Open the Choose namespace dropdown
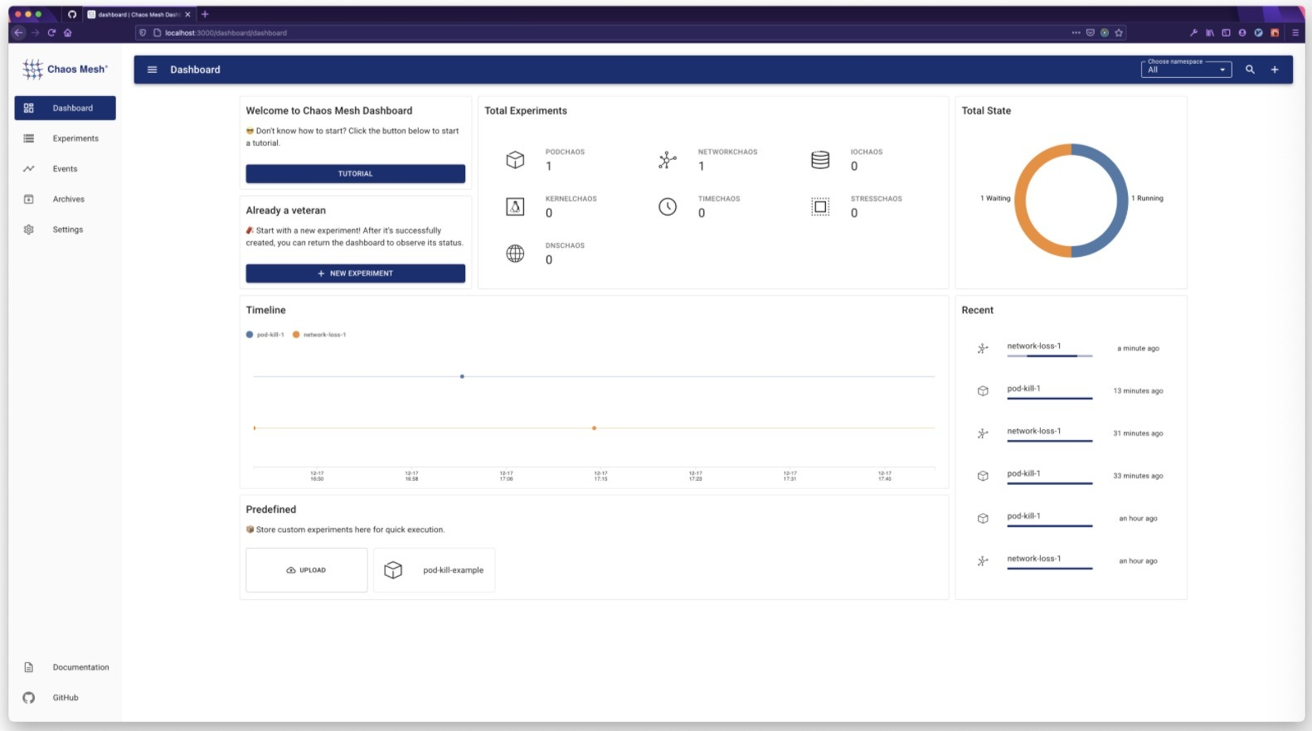 (x=1186, y=70)
